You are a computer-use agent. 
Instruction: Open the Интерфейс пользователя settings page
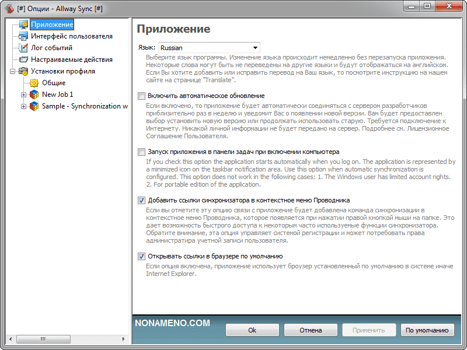point(71,36)
